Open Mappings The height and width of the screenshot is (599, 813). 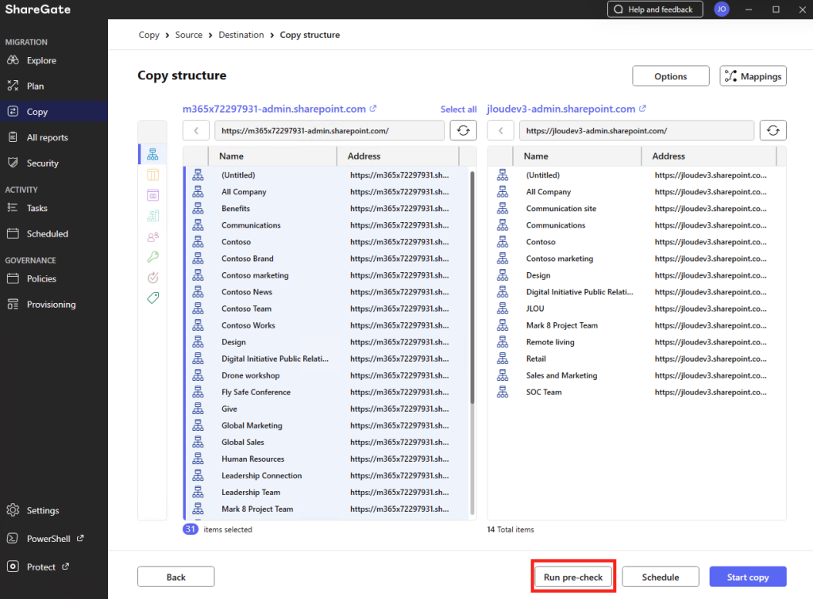tap(753, 76)
